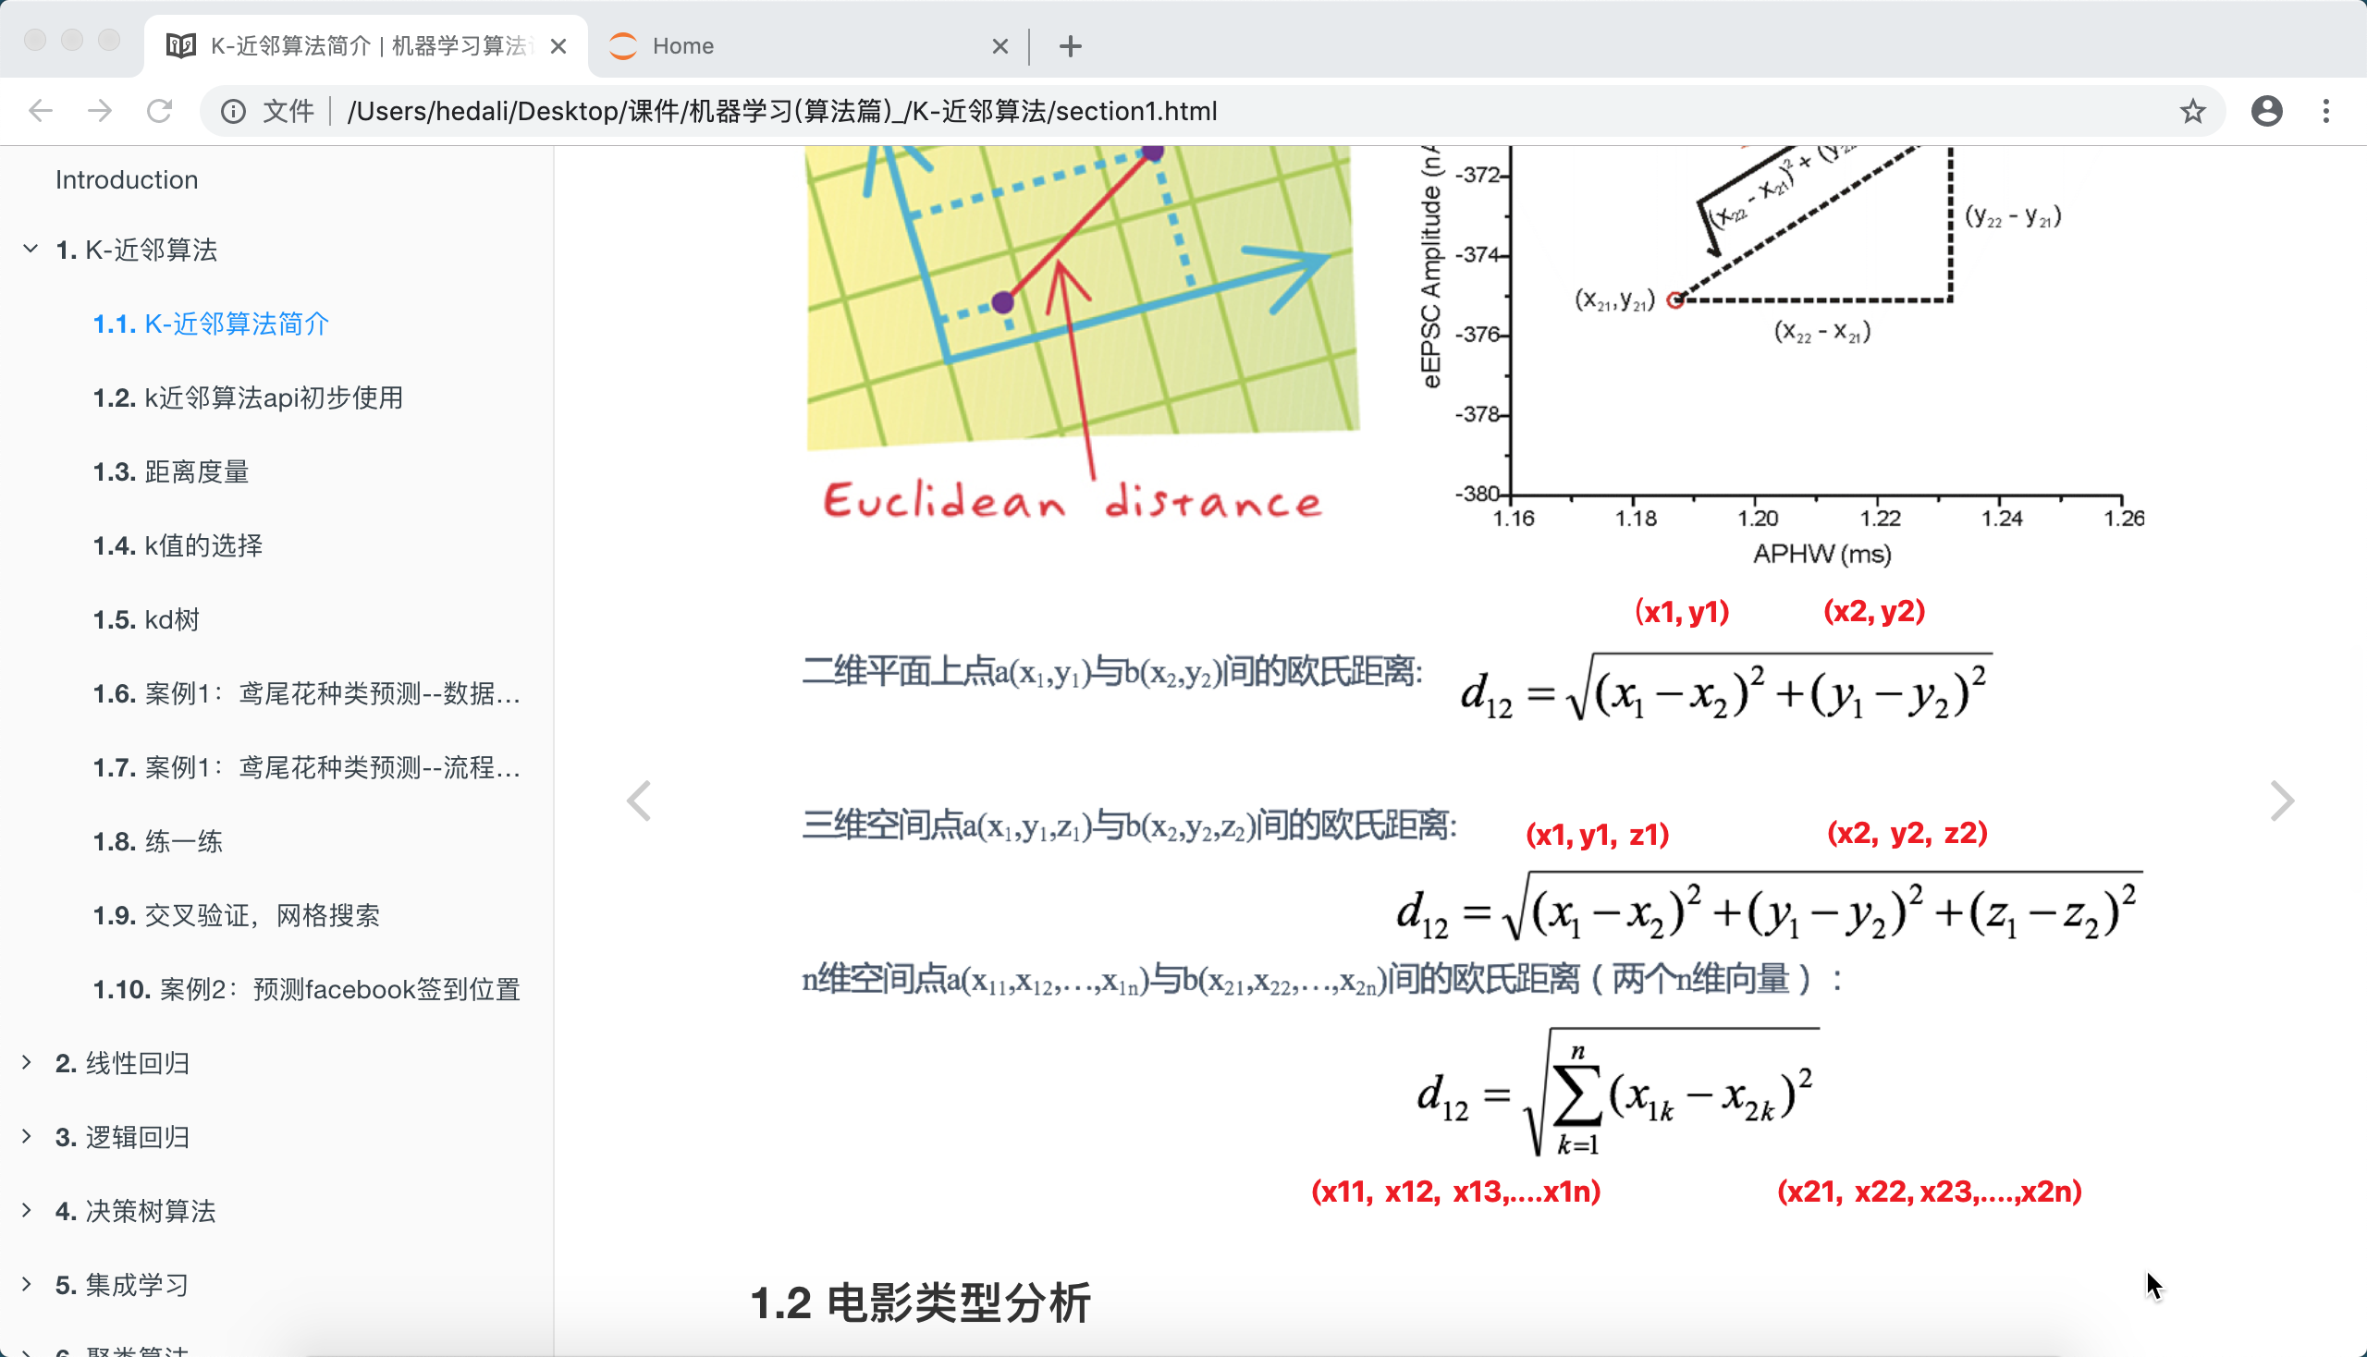Screen dimensions: 2367x1357
Task: Open the user profile avatar icon
Action: 2266,111
